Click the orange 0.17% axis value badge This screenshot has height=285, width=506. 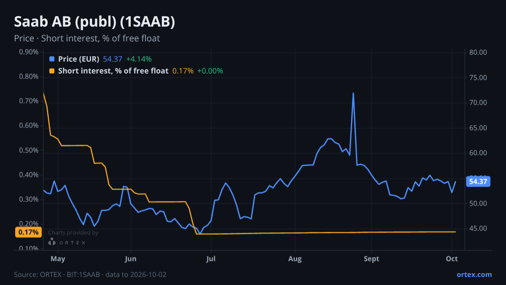click(29, 232)
